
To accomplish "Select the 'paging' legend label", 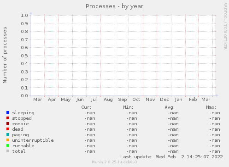I will [x=20, y=135].
